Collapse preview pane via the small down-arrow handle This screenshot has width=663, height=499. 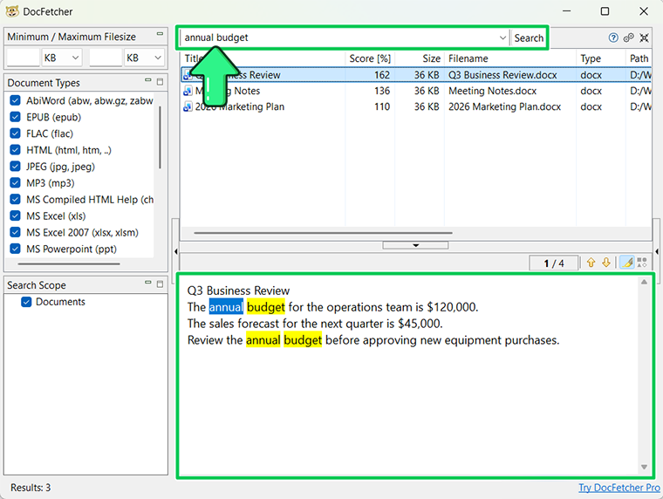415,245
